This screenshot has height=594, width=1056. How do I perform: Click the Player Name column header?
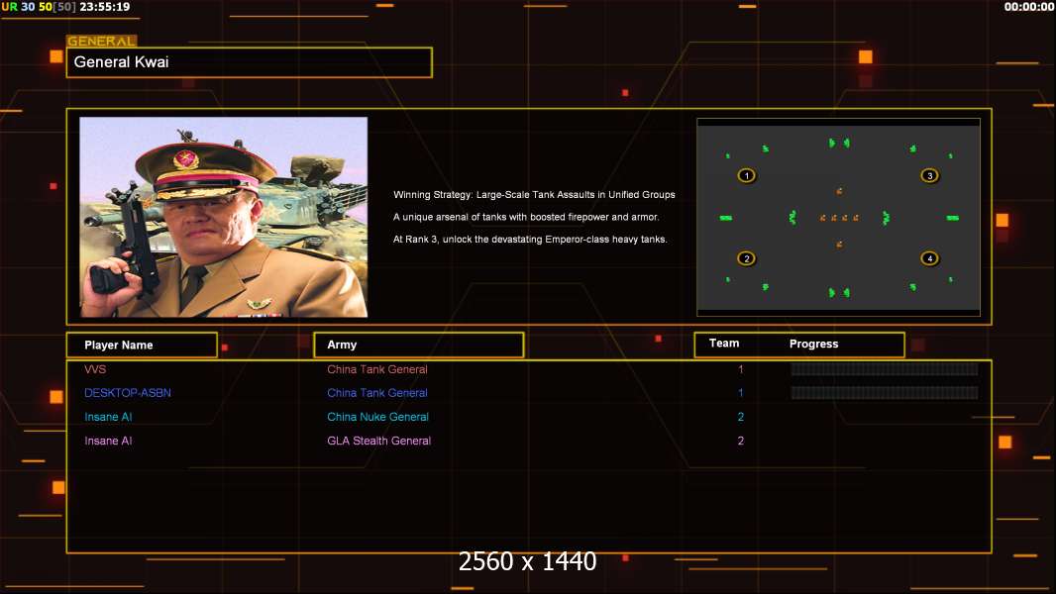coord(142,346)
